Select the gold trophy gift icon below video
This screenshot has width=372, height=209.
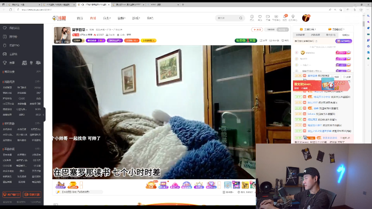coord(73,185)
